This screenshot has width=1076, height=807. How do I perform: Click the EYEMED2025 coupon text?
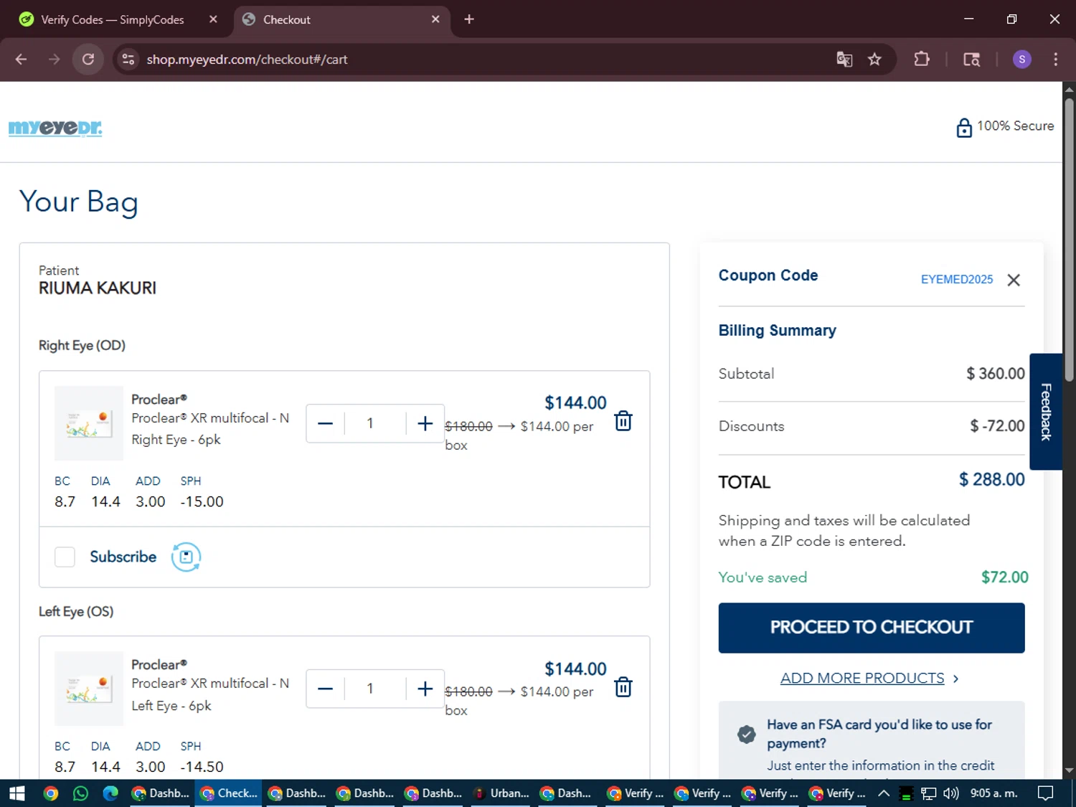tap(957, 280)
